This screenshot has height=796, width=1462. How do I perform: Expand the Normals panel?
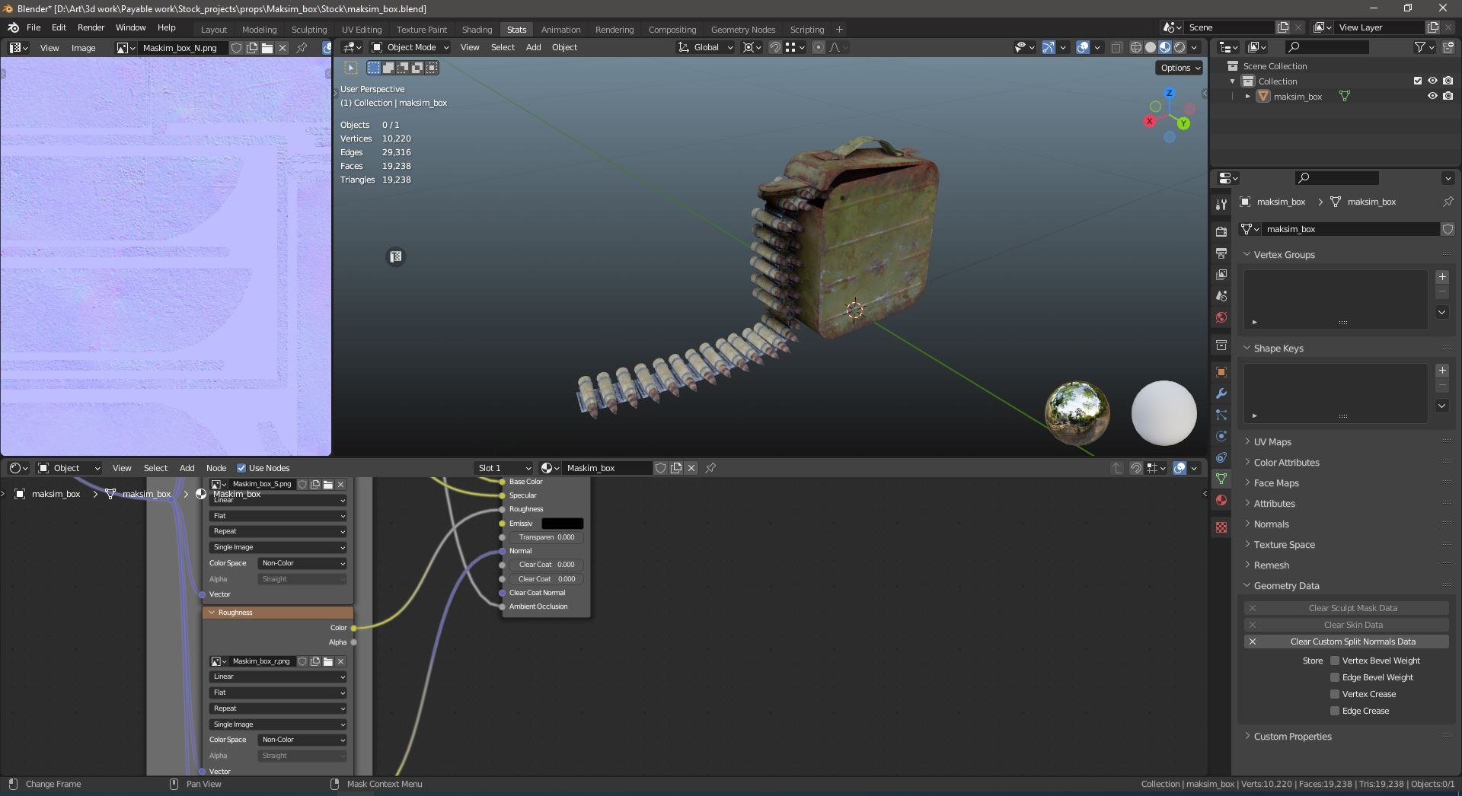[1272, 524]
